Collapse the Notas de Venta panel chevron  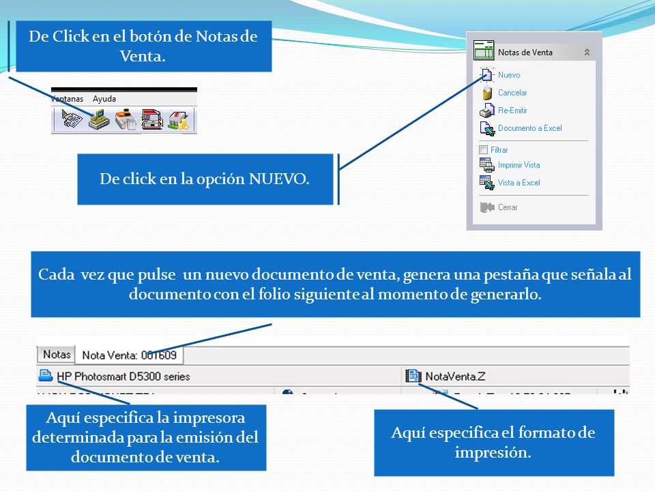click(587, 53)
